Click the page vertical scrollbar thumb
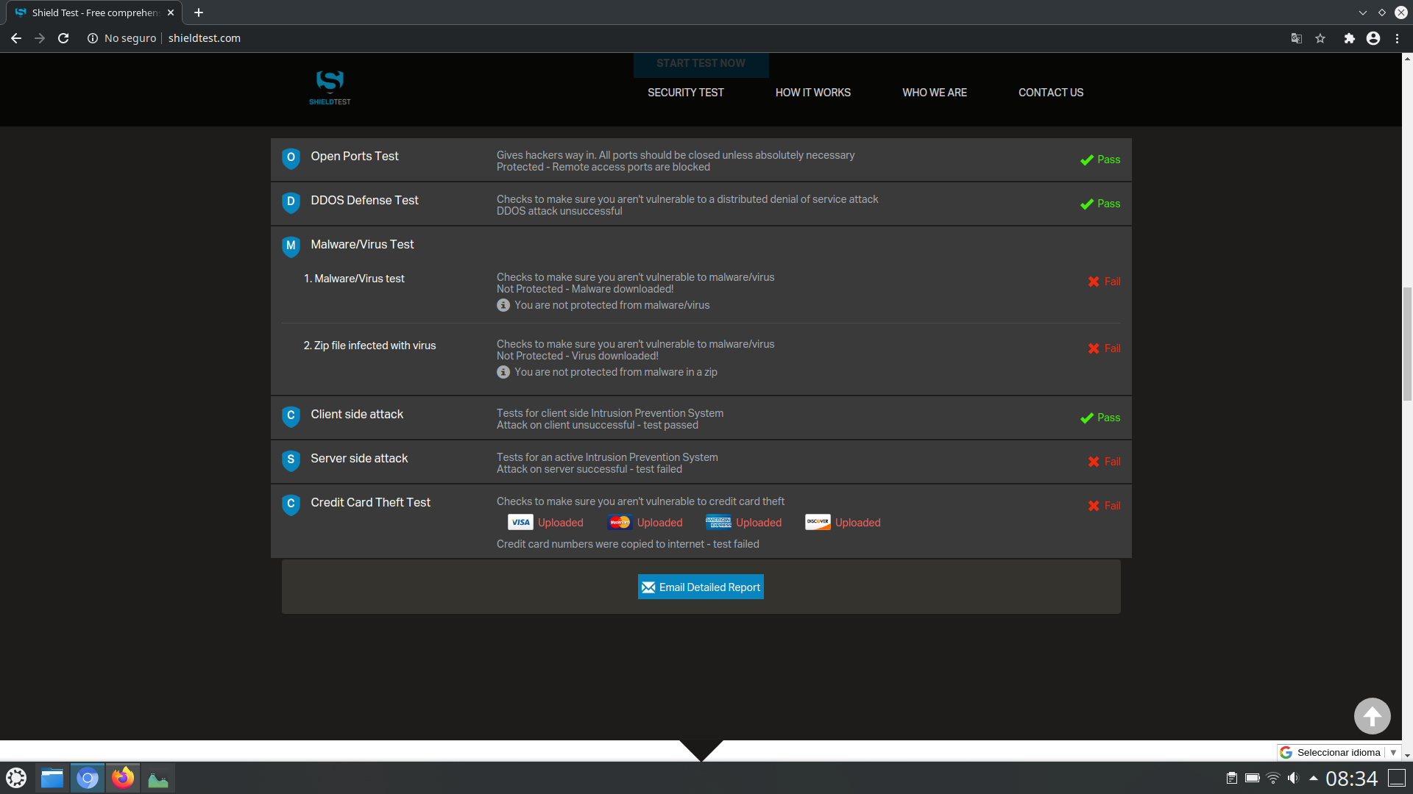1413x794 pixels. (1407, 346)
